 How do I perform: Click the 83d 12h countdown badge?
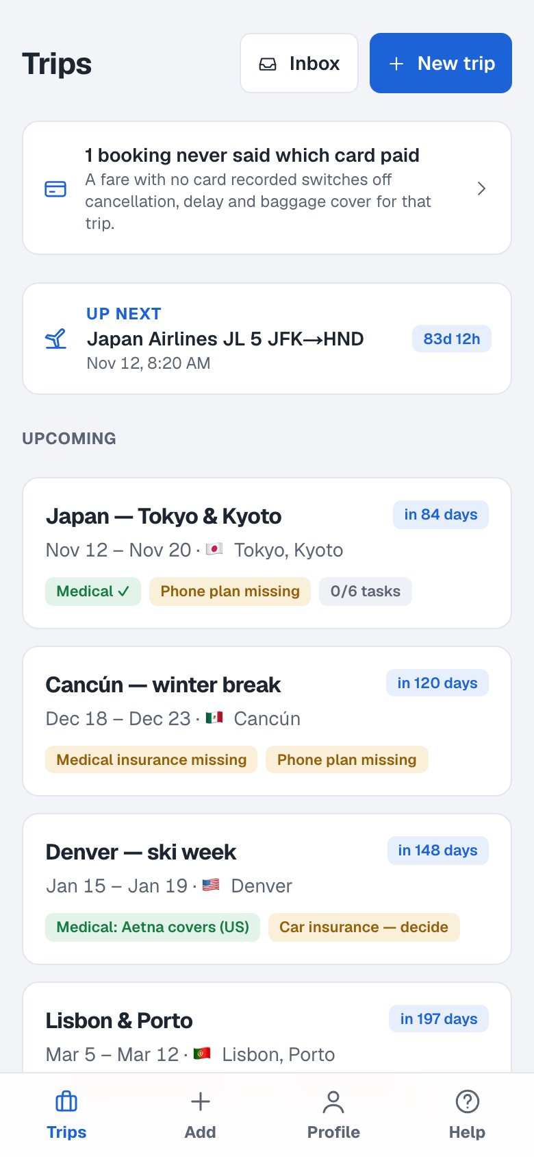click(452, 339)
